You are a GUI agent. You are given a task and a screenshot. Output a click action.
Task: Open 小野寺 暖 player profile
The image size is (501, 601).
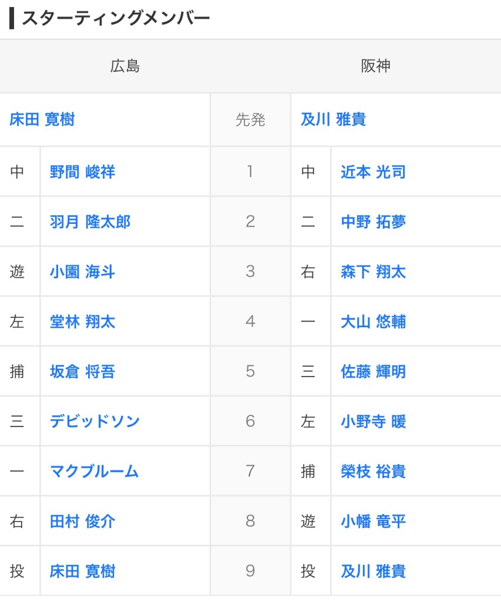(x=373, y=422)
